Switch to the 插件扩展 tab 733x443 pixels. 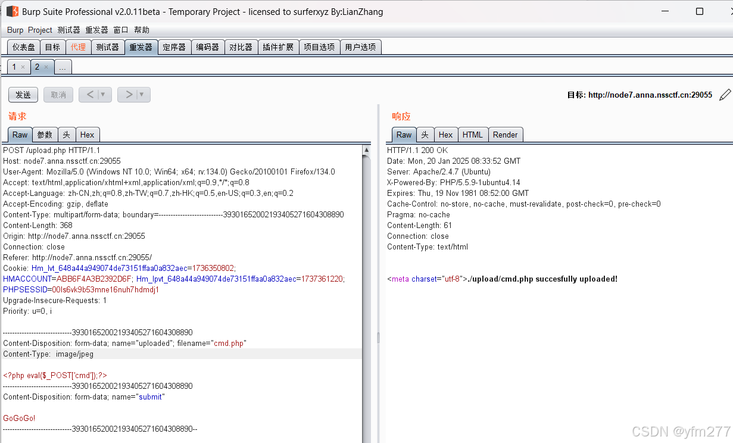(x=278, y=47)
